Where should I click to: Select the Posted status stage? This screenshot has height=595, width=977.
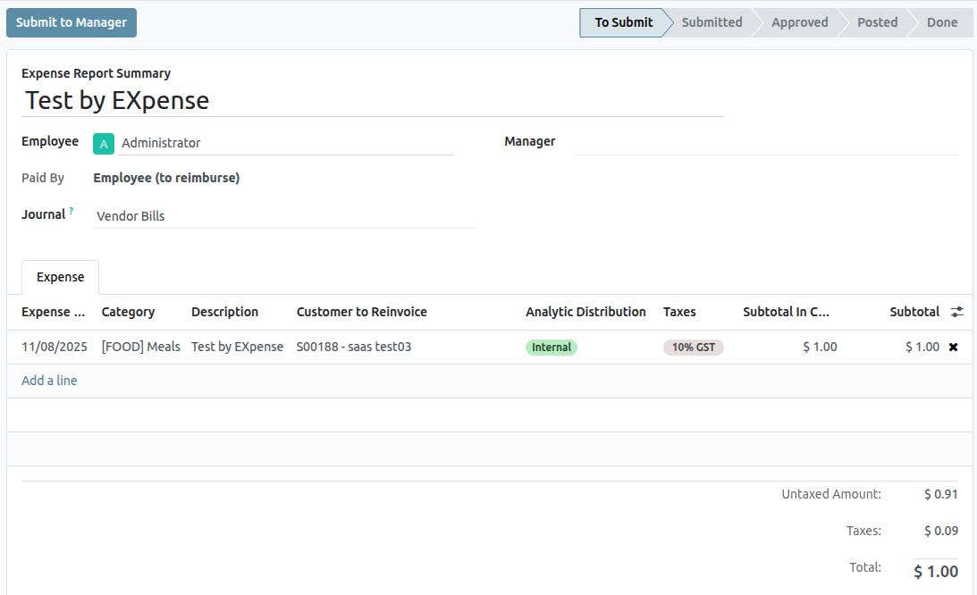(x=877, y=22)
